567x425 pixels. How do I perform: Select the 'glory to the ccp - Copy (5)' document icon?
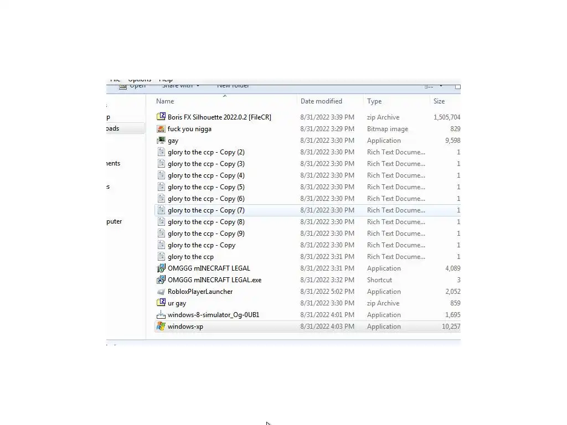(x=161, y=187)
